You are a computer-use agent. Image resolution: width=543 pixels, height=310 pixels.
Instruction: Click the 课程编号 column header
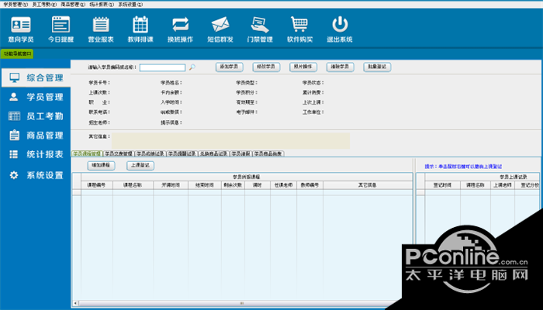click(97, 185)
